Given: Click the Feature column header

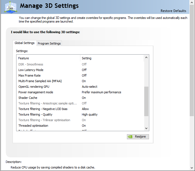Looking at the screenshot, I should [x=48, y=58].
